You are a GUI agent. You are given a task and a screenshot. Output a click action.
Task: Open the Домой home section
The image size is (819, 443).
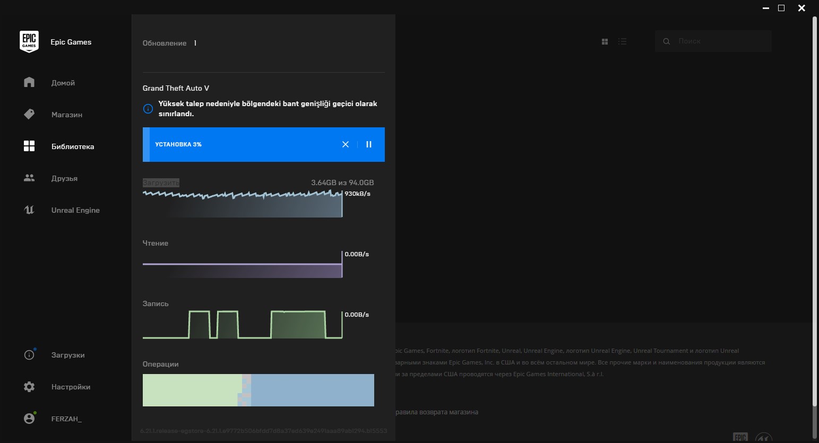click(63, 83)
